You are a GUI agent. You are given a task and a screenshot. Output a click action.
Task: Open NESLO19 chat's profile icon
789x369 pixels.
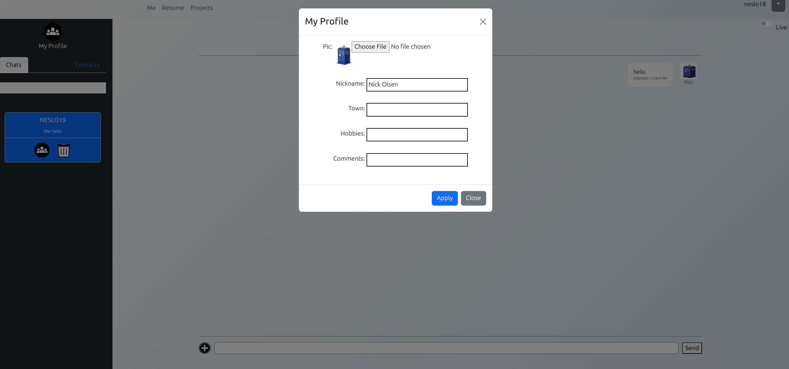[x=42, y=150]
